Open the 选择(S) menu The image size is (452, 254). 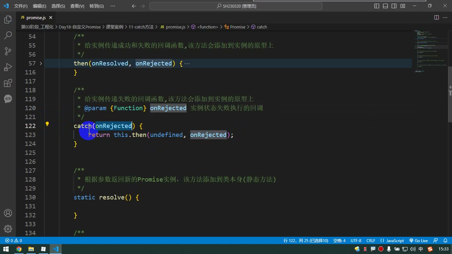[58, 6]
